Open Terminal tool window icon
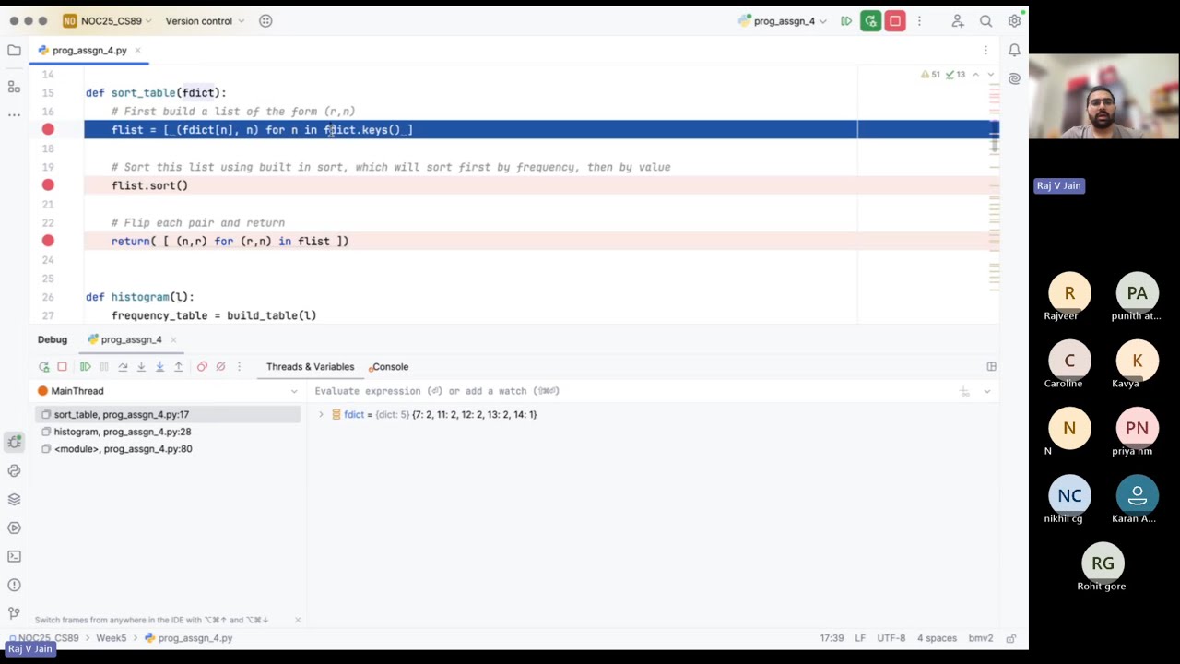Image resolution: width=1180 pixels, height=664 pixels. pyautogui.click(x=14, y=557)
